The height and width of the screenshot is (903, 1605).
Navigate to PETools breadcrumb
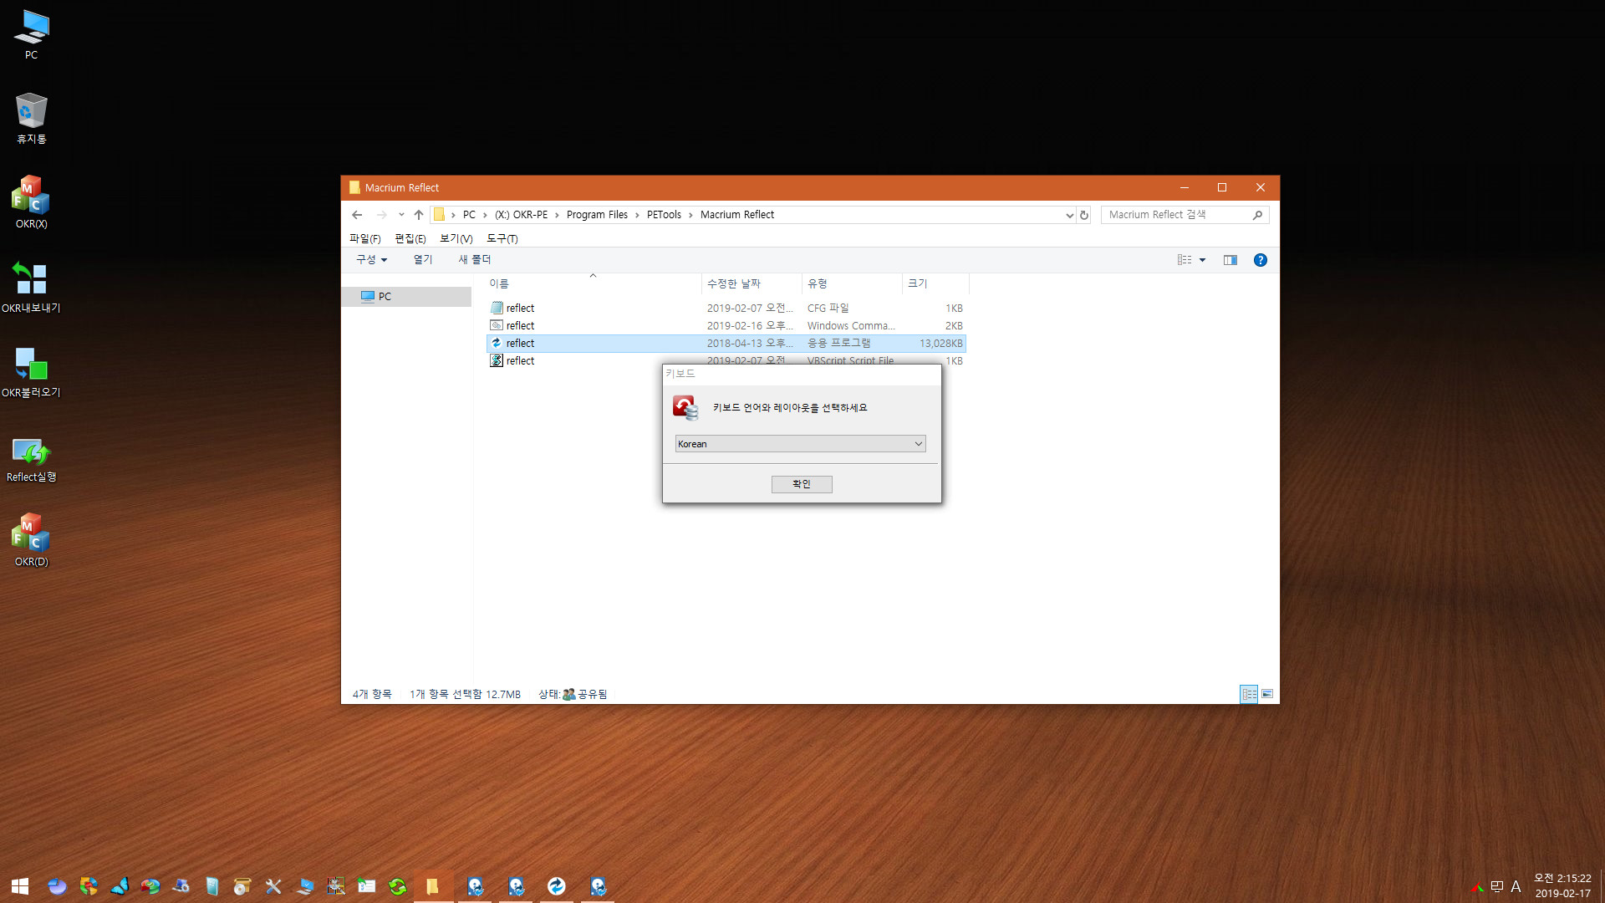[x=664, y=215]
